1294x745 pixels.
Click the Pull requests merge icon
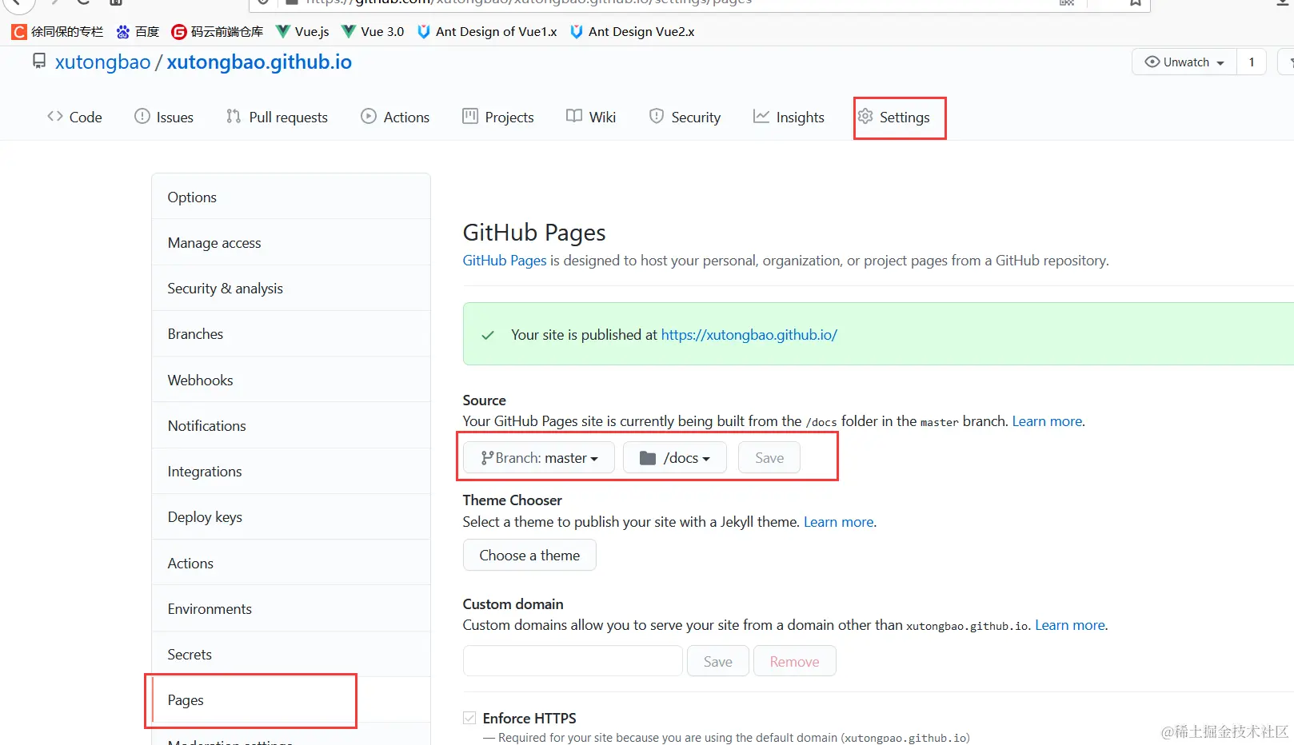(x=234, y=116)
